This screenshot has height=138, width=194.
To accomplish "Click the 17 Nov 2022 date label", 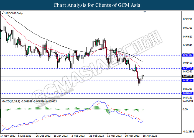I will (x=8, y=136).
